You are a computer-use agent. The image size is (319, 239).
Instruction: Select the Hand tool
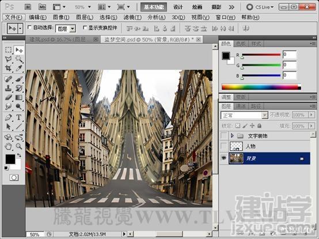pos(8,146)
